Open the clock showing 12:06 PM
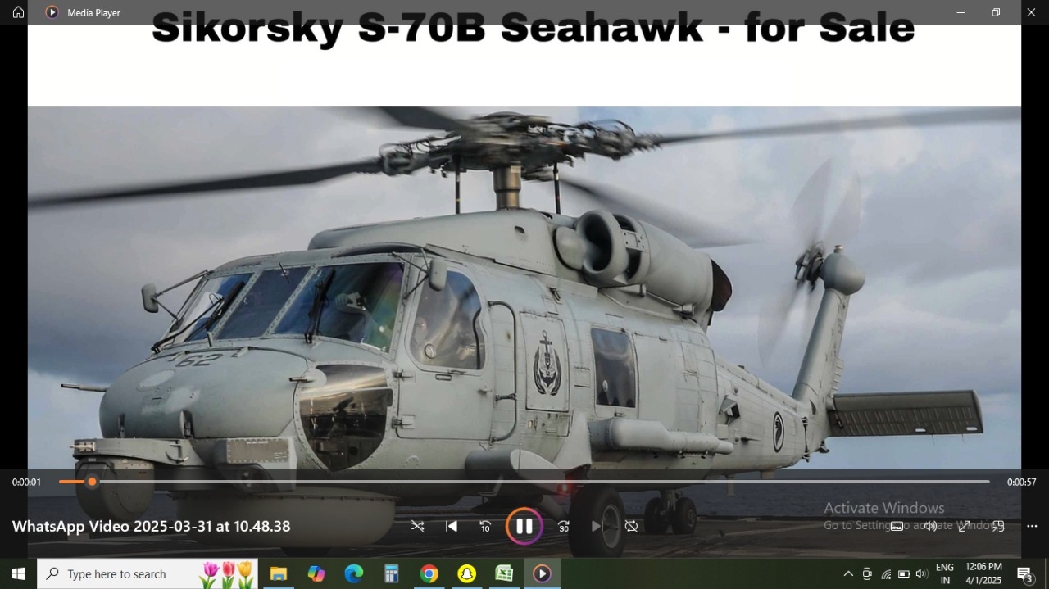This screenshot has width=1049, height=589. tap(983, 573)
